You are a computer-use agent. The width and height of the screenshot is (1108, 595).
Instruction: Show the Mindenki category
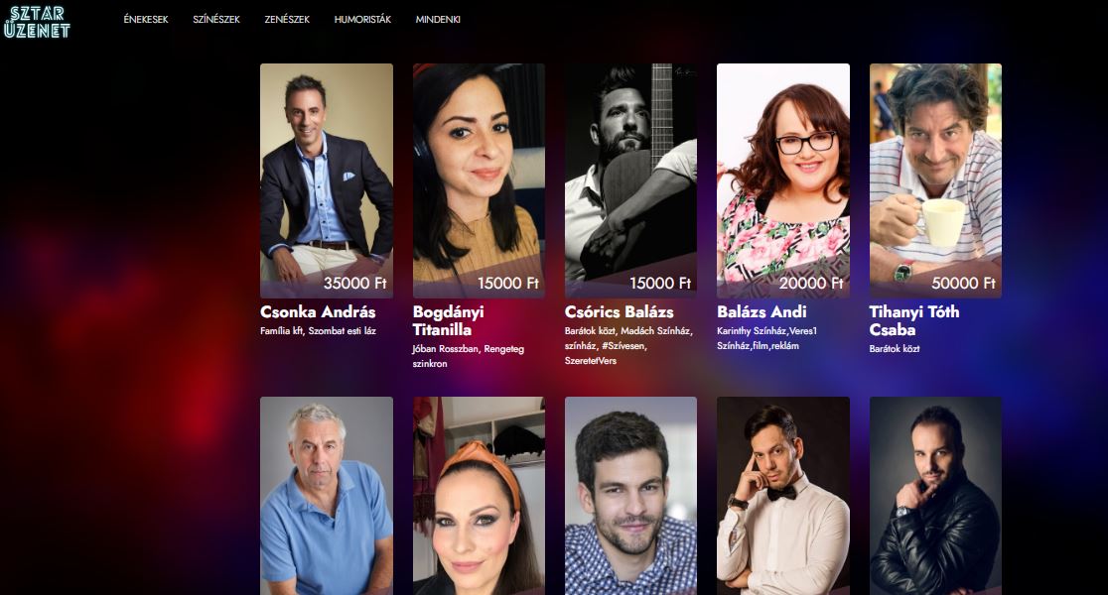click(438, 20)
